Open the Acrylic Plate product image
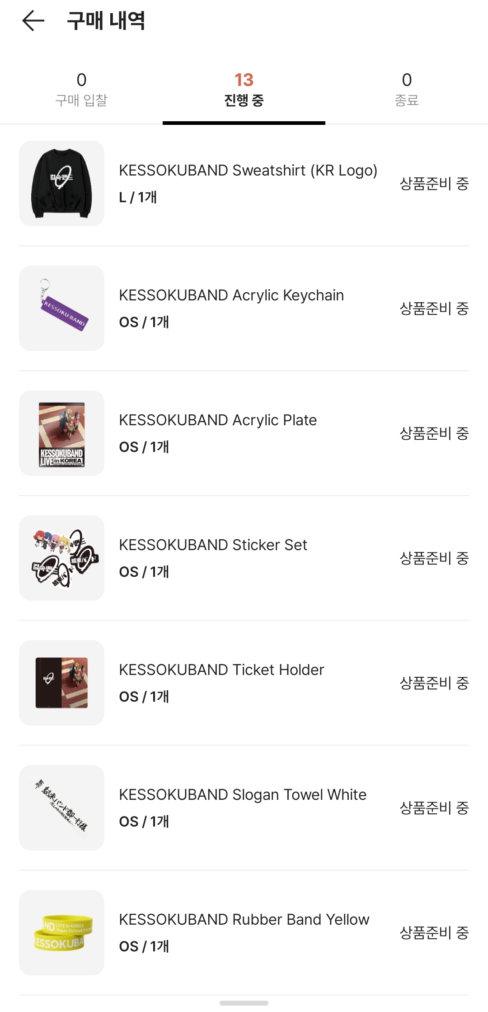Screen dimensions: 488x1012 [x=61, y=433]
